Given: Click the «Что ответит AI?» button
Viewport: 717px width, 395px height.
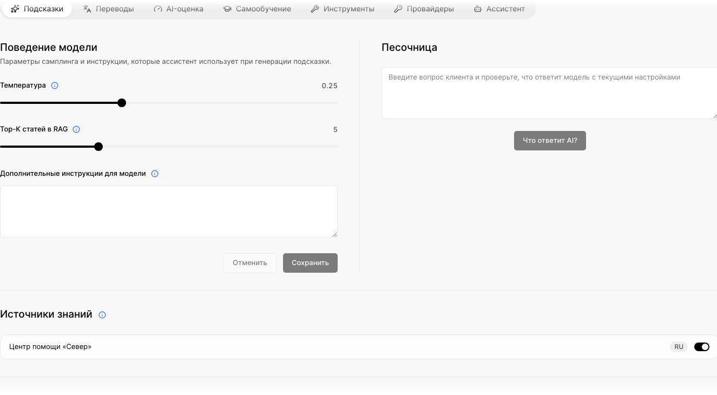Looking at the screenshot, I should point(550,141).
